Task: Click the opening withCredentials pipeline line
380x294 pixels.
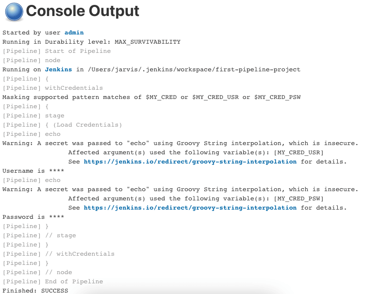Action: [x=53, y=88]
